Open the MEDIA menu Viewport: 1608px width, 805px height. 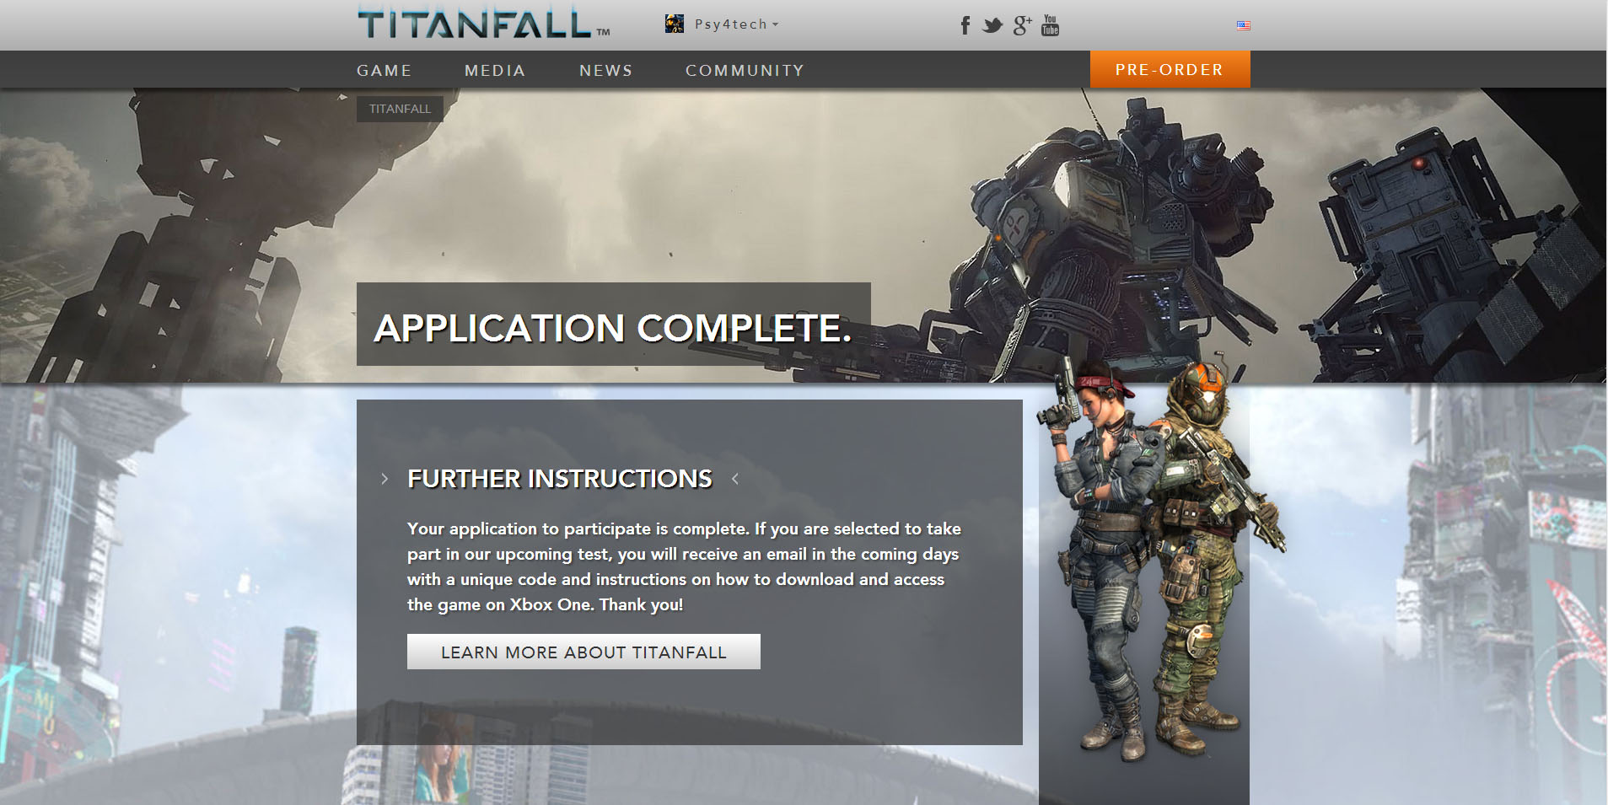pos(495,70)
